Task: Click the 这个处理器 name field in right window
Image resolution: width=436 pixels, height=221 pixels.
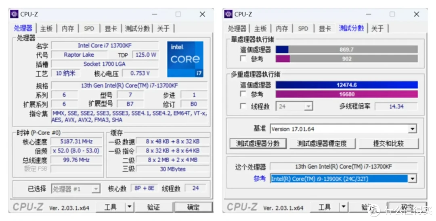Action: (344, 166)
